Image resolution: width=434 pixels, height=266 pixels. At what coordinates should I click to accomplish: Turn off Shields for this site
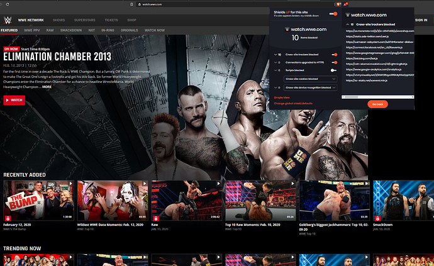point(333,14)
